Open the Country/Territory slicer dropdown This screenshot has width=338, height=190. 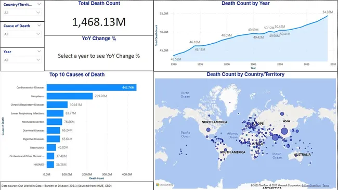tap(22, 12)
